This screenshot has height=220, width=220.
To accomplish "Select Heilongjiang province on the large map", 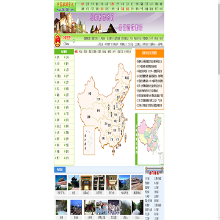I will point(127,78).
